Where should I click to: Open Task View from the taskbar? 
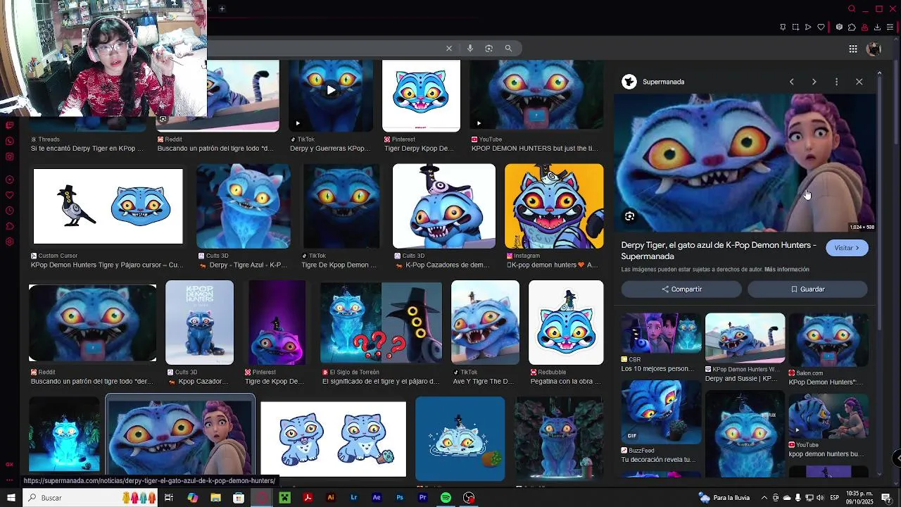pyautogui.click(x=169, y=498)
